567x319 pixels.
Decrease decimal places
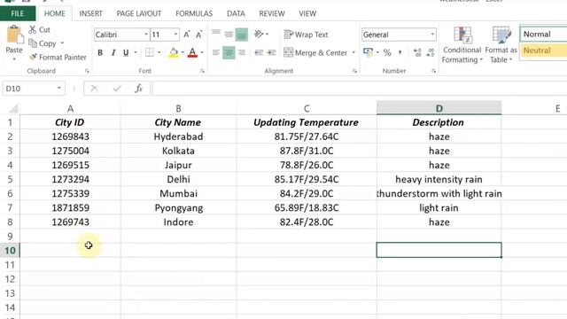click(x=431, y=53)
